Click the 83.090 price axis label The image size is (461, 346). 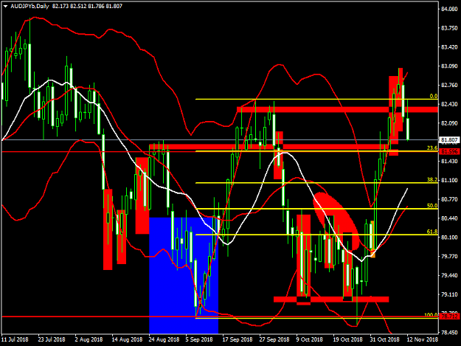coord(449,66)
